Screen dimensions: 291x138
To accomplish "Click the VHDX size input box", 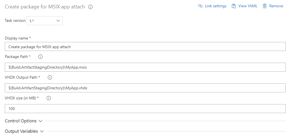I will tap(145, 109).
